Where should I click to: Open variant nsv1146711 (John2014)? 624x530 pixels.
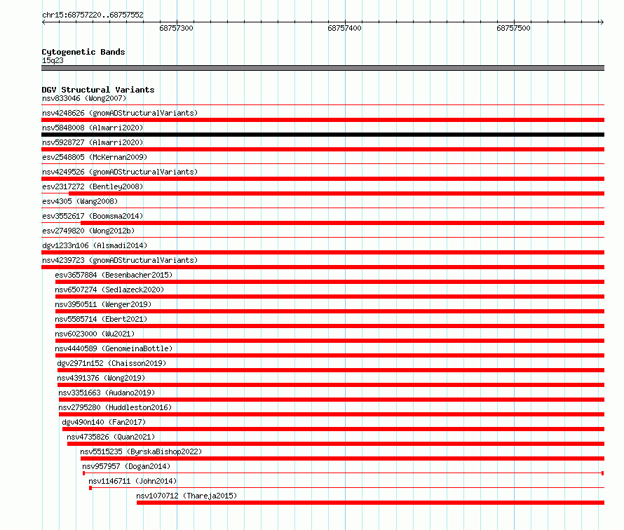point(133,481)
